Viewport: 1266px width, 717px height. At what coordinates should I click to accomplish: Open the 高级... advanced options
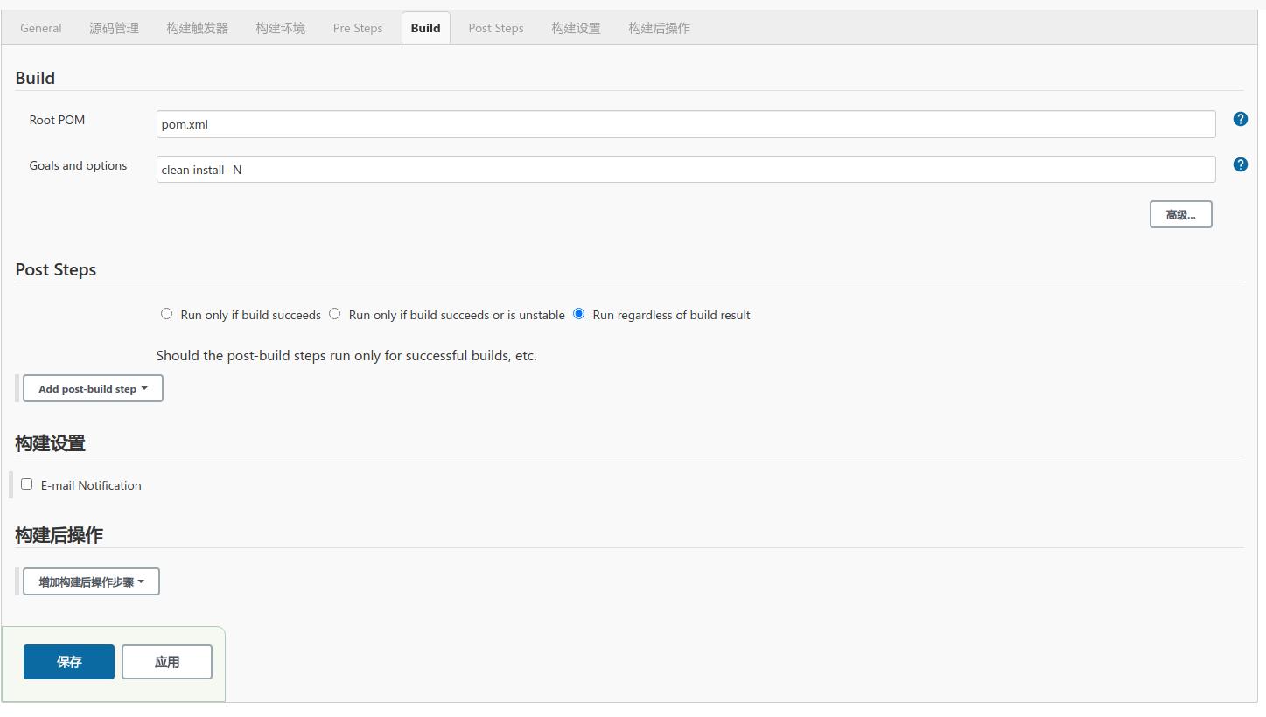(1180, 214)
